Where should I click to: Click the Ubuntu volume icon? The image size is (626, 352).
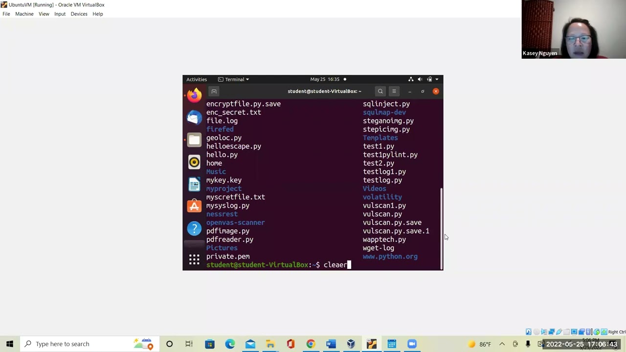(x=420, y=79)
